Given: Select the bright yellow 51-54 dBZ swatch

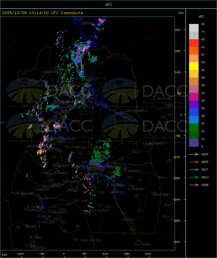Looking at the screenshot, I should (x=194, y=66).
